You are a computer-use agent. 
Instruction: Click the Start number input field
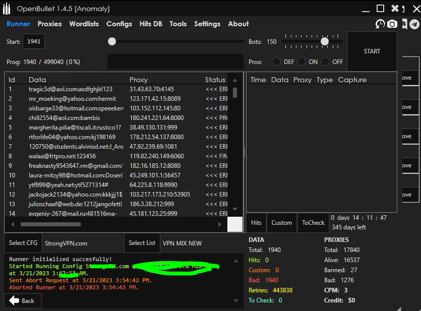click(x=34, y=42)
